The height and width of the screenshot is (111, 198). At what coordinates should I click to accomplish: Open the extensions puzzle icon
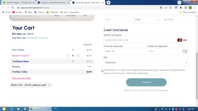[x=181, y=8]
